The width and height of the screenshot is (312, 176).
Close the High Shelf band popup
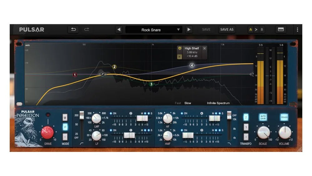tap(204, 48)
